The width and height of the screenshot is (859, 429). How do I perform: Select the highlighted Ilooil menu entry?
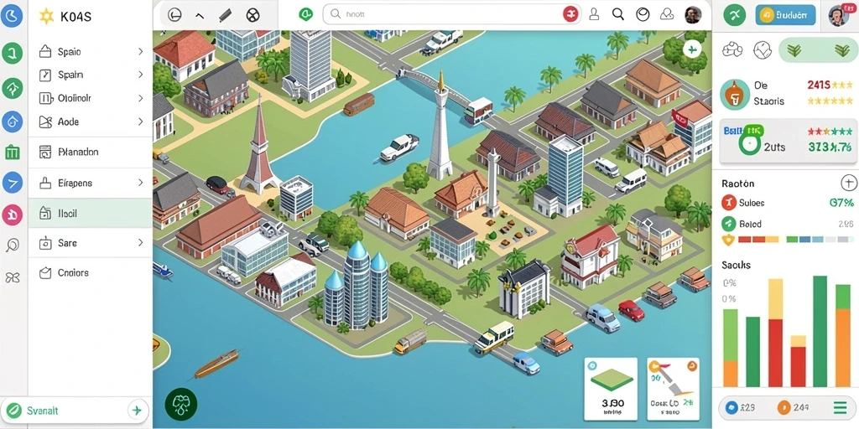pos(91,214)
